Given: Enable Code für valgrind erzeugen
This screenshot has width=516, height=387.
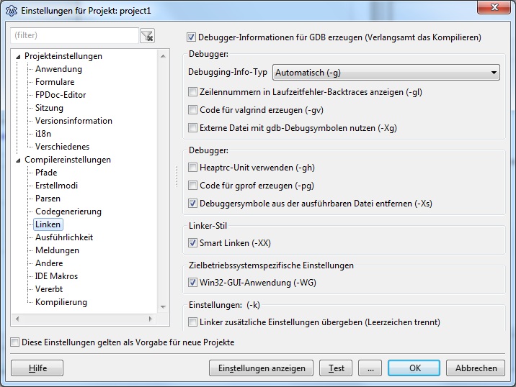Looking at the screenshot, I should pos(192,110).
